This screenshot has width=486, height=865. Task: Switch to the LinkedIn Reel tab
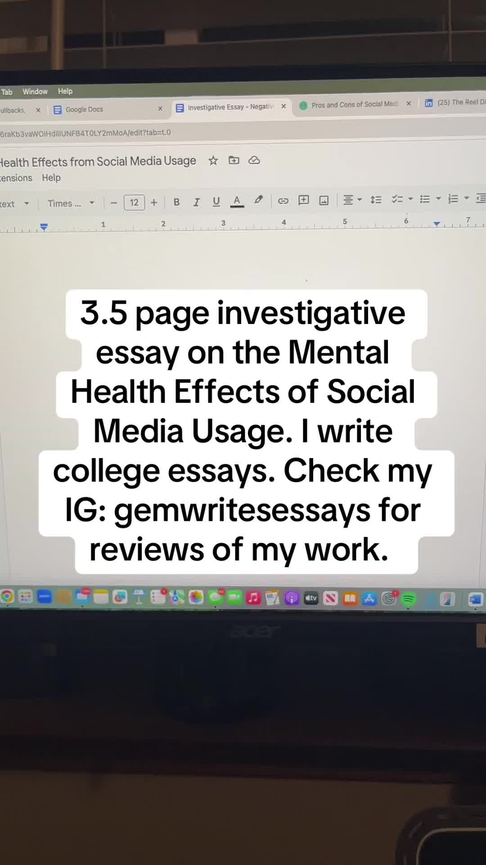[454, 103]
